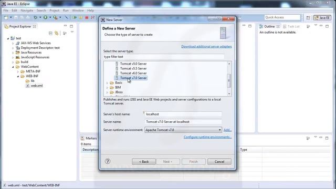
Task: Open the Edit menu
Action: pyautogui.click(x=14, y=10)
